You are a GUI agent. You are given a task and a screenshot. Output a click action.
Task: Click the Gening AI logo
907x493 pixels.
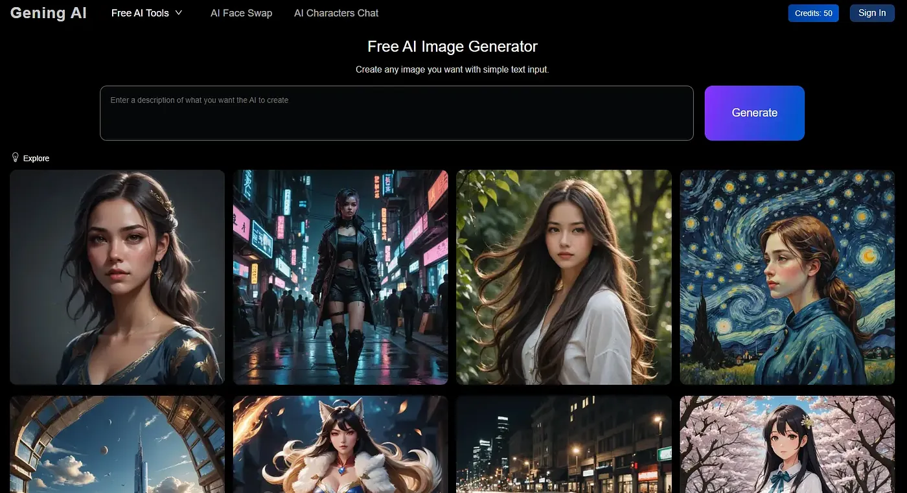[x=49, y=13]
